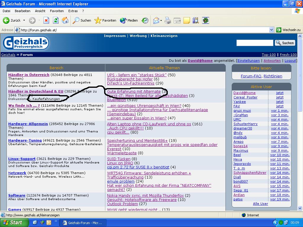Screen dimensions: 303x227
Task: Open the Suchen search toolbar button
Action: pos(82,20)
